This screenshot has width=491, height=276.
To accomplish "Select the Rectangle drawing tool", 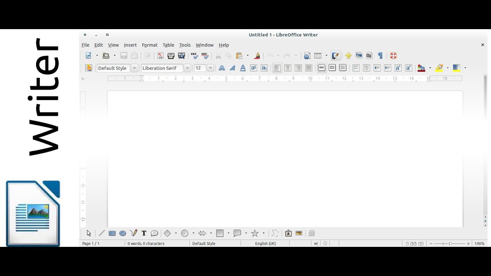I will (x=112, y=233).
